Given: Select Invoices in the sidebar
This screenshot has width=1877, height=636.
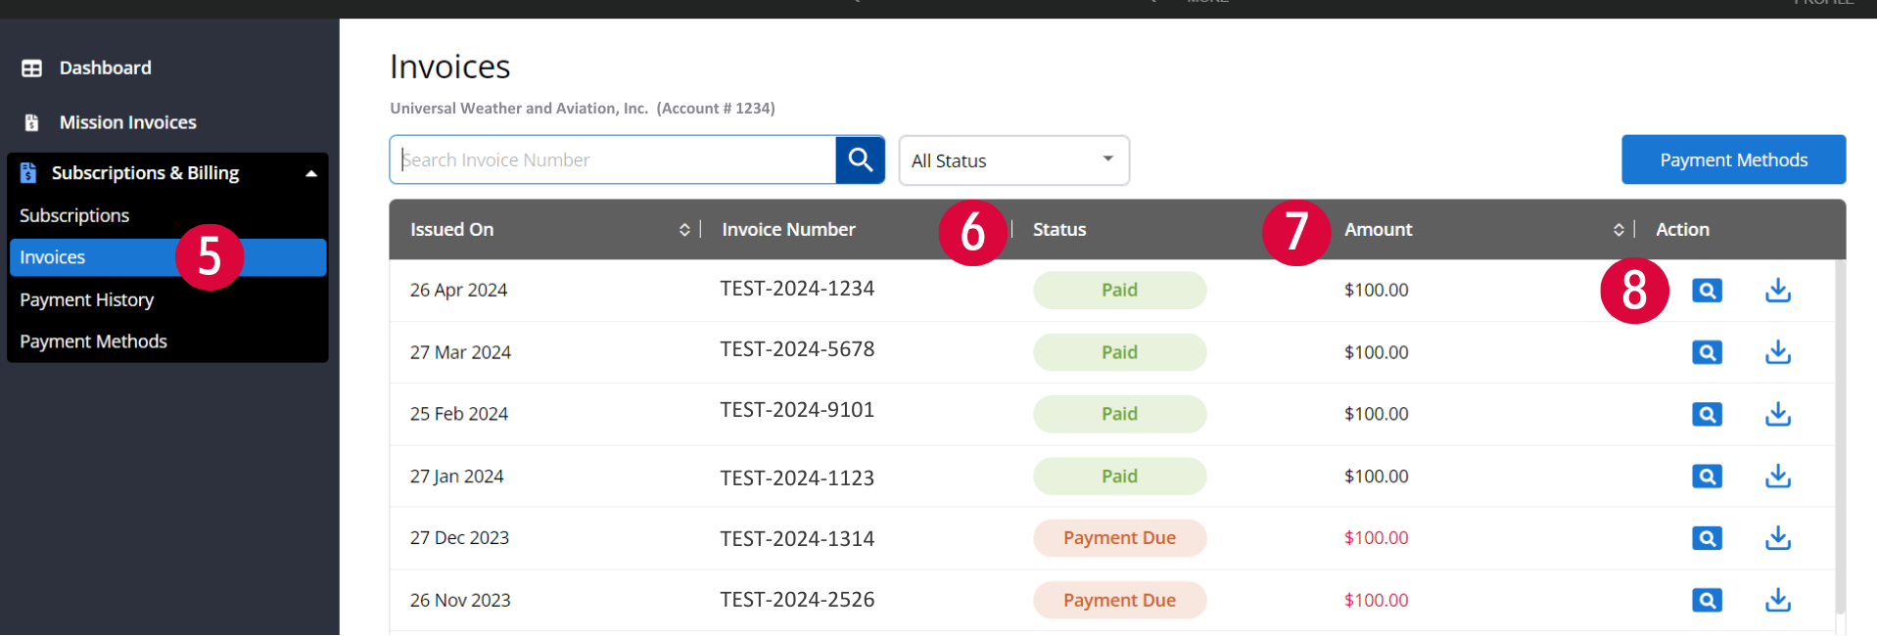Looking at the screenshot, I should (x=167, y=257).
